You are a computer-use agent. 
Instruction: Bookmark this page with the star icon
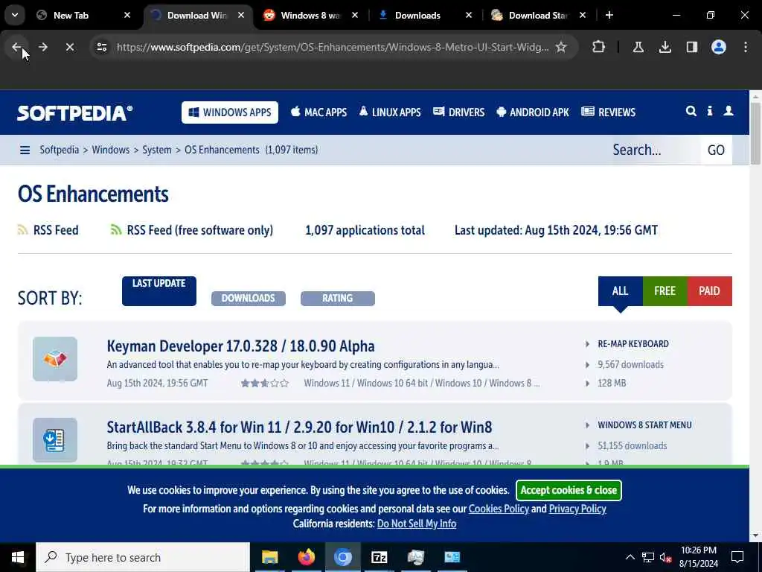[x=561, y=47]
